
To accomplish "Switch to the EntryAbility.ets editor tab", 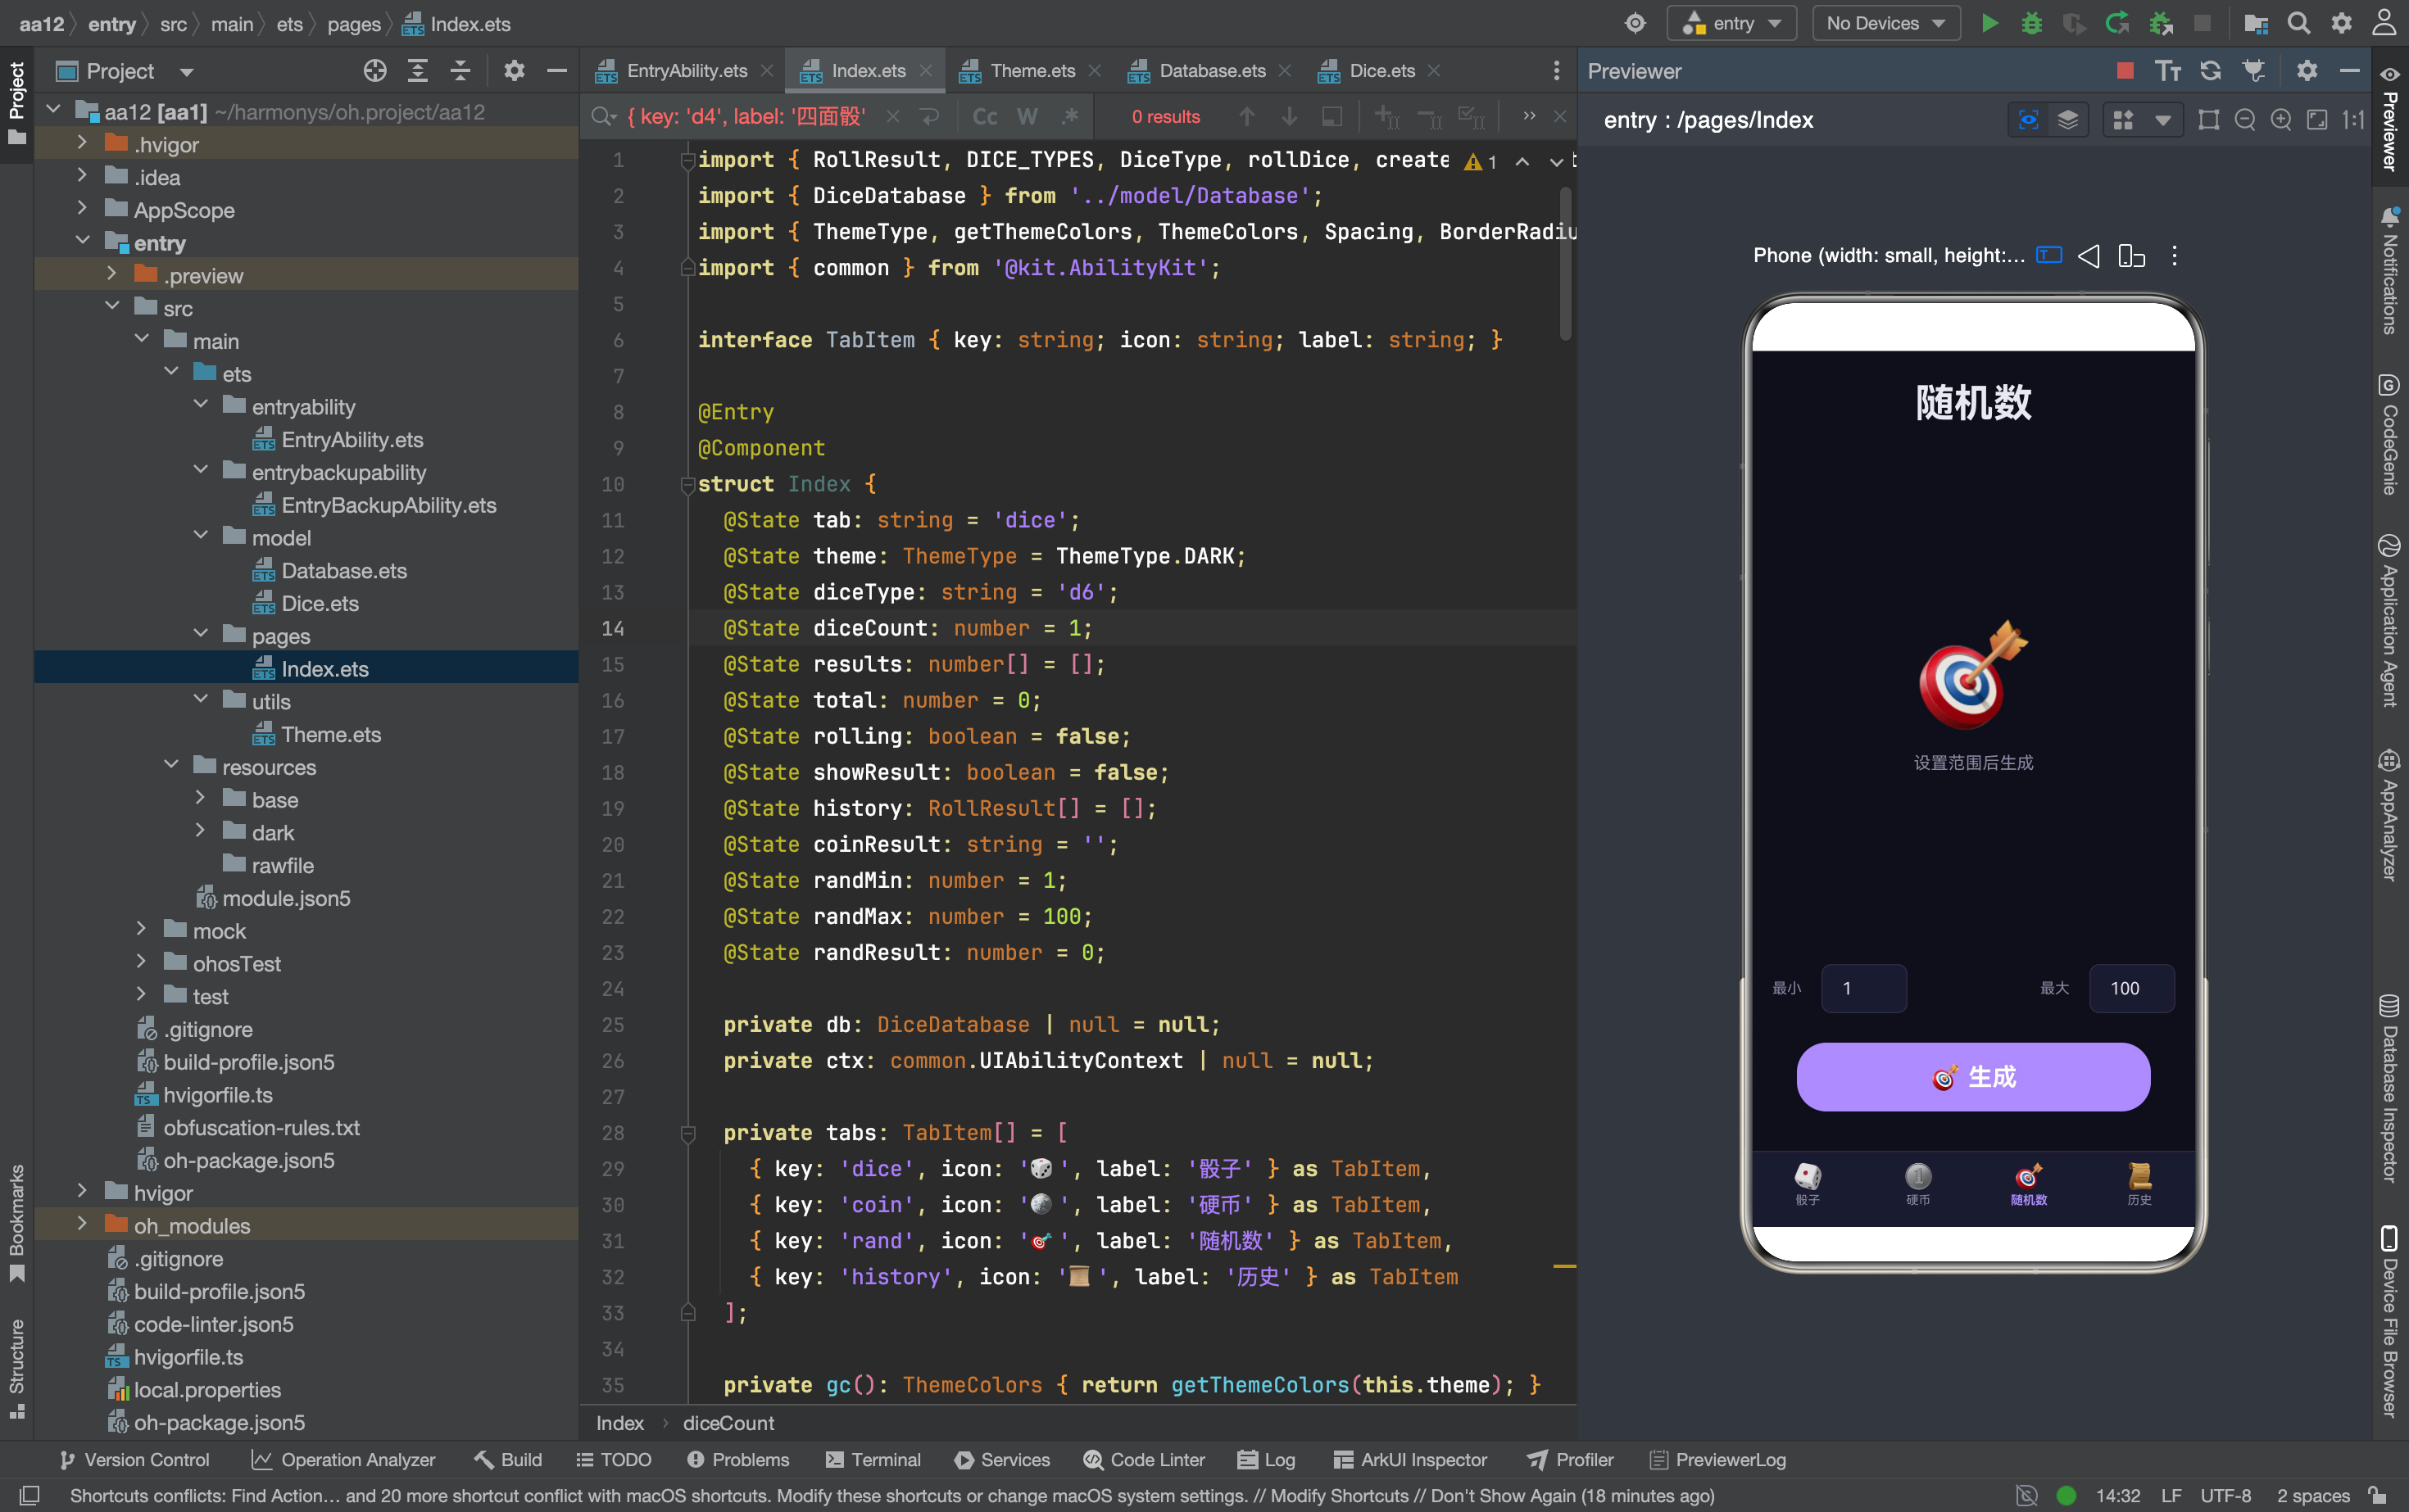I will pyautogui.click(x=685, y=71).
